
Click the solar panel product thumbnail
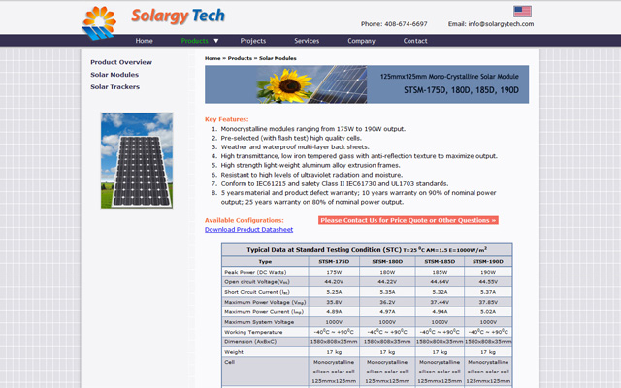(x=137, y=160)
